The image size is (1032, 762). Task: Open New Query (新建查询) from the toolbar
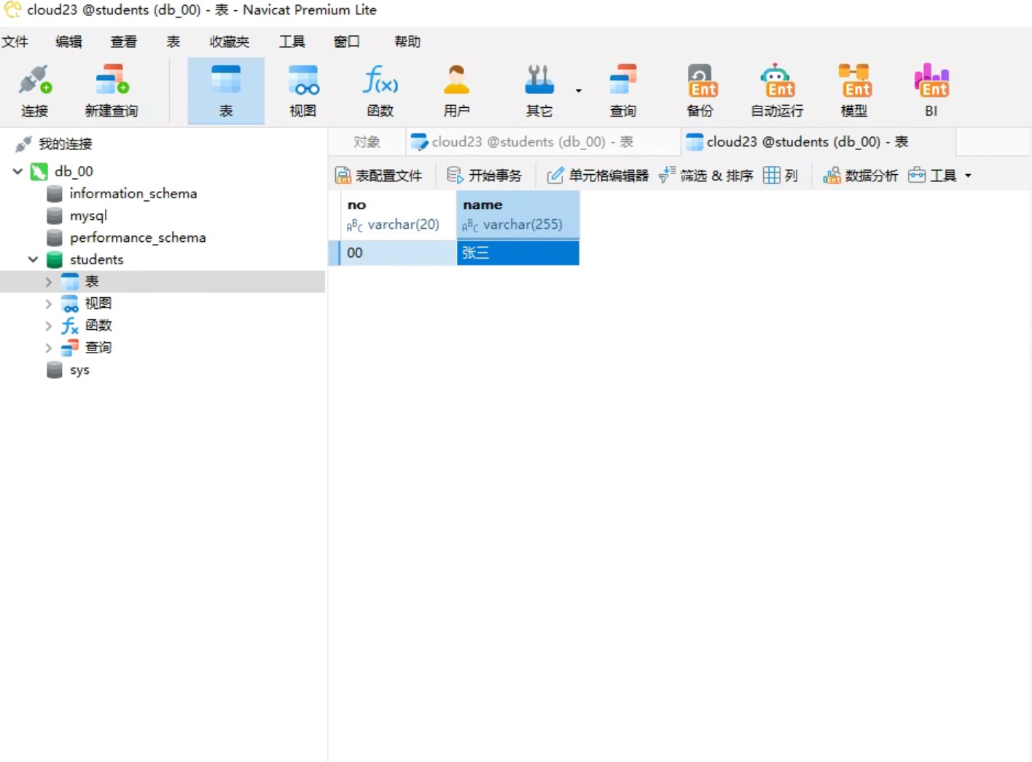click(111, 90)
